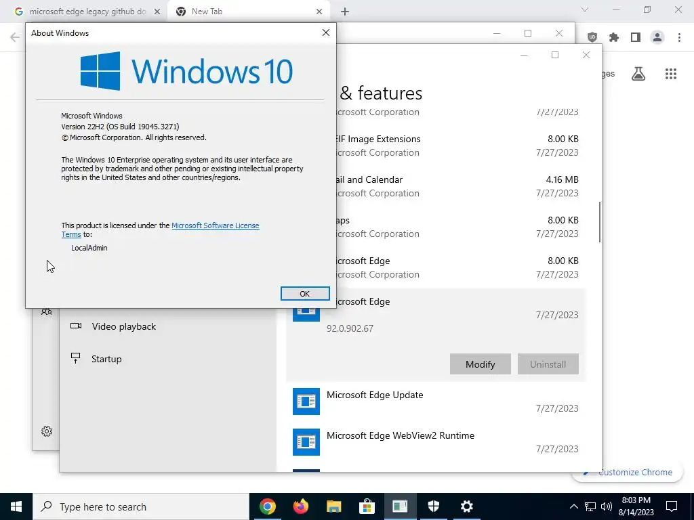Image resolution: width=694 pixels, height=520 pixels.
Task: Click the Apps & features scrollbar thumb
Action: tap(600, 222)
